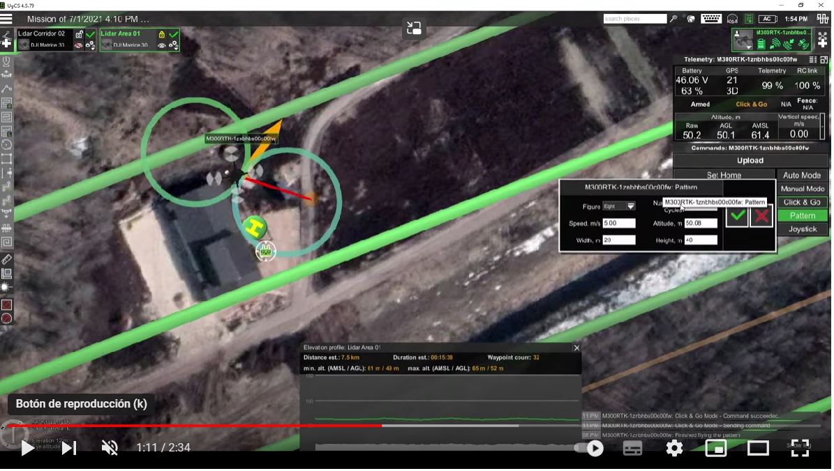Click the Speed m/s input field

click(619, 224)
